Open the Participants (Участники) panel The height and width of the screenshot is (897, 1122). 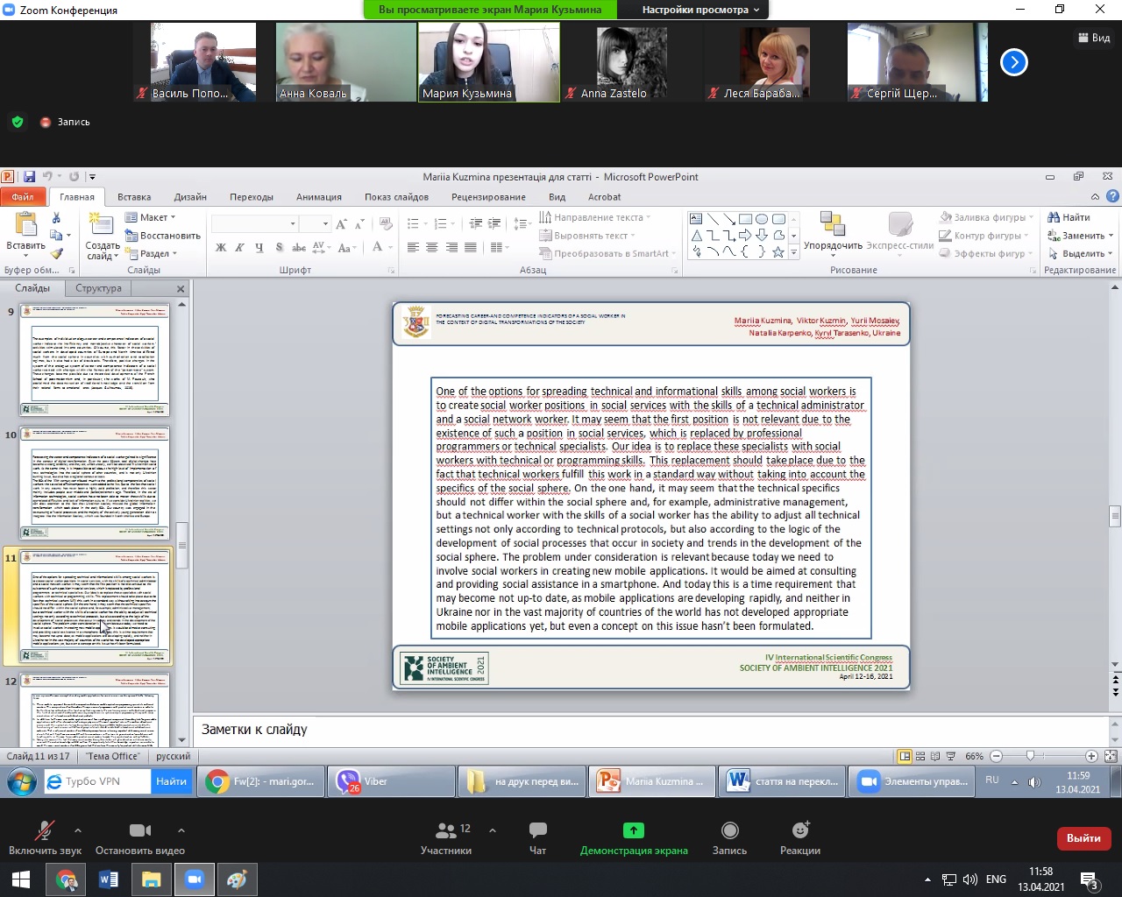tap(447, 830)
